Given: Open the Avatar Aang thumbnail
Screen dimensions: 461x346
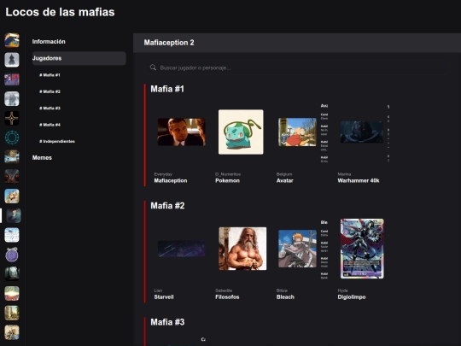Looking at the screenshot, I should point(297,132).
